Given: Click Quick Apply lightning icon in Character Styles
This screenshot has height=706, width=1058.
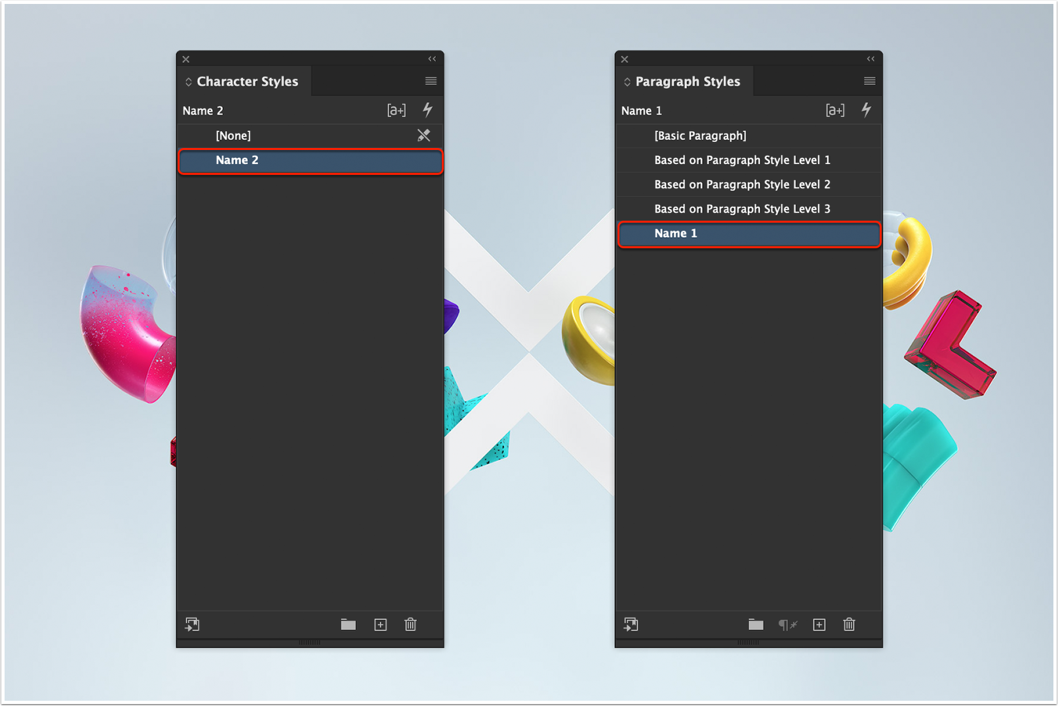Looking at the screenshot, I should [427, 110].
